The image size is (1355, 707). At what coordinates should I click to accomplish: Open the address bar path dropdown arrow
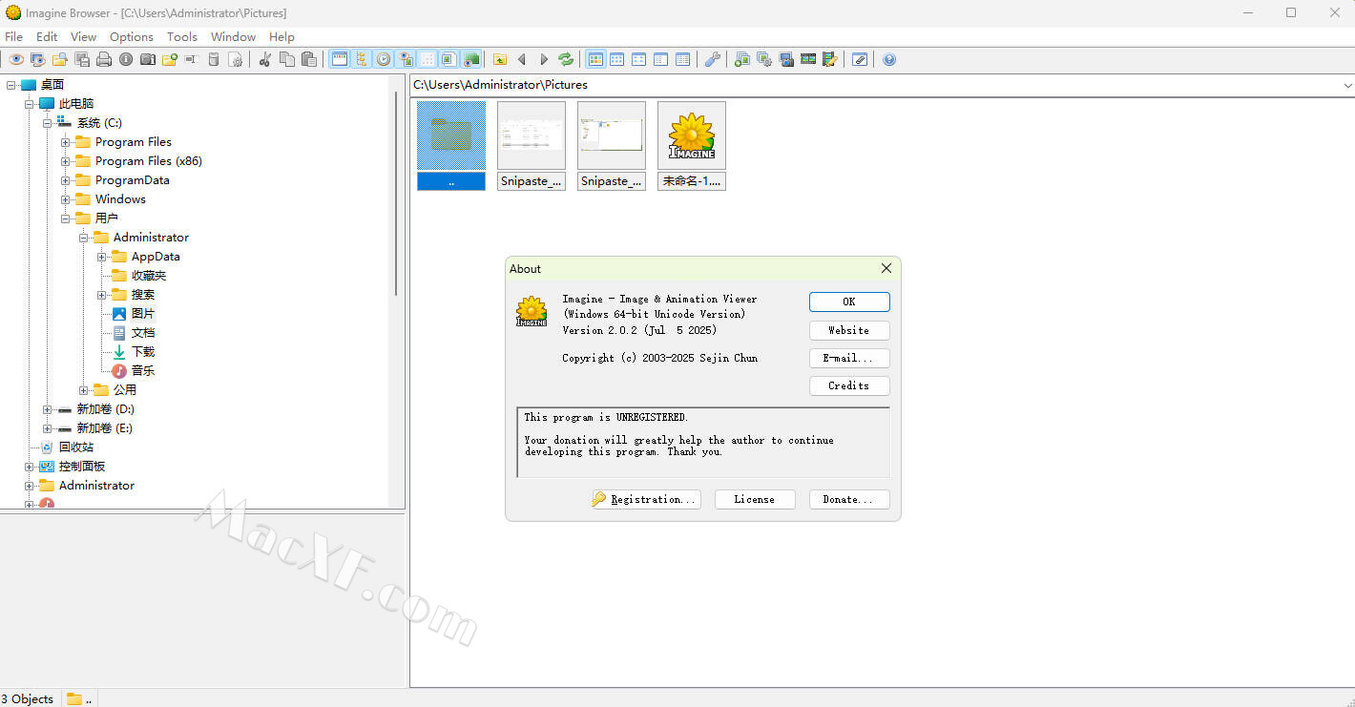(1347, 85)
